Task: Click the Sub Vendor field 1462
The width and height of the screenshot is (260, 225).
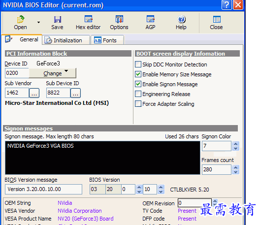Action: [x=17, y=93]
